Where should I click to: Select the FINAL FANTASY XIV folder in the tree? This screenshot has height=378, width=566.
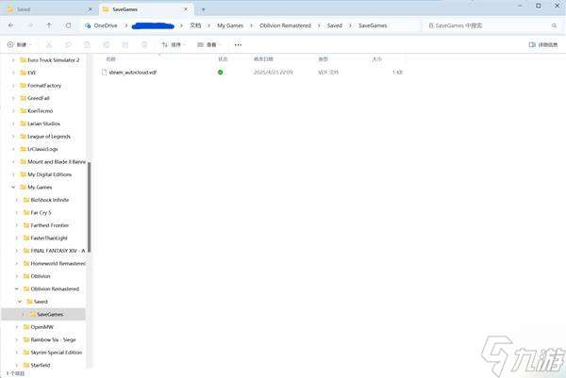(x=58, y=251)
